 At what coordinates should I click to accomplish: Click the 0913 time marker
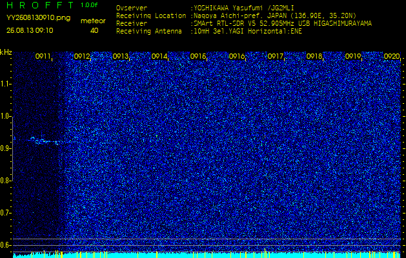(x=121, y=56)
